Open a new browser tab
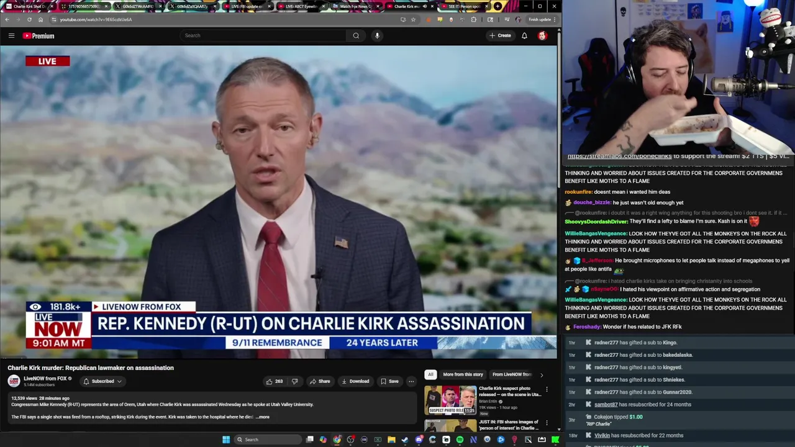 [x=497, y=6]
